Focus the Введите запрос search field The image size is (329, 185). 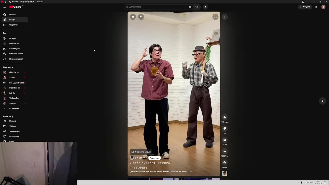[x=156, y=7]
